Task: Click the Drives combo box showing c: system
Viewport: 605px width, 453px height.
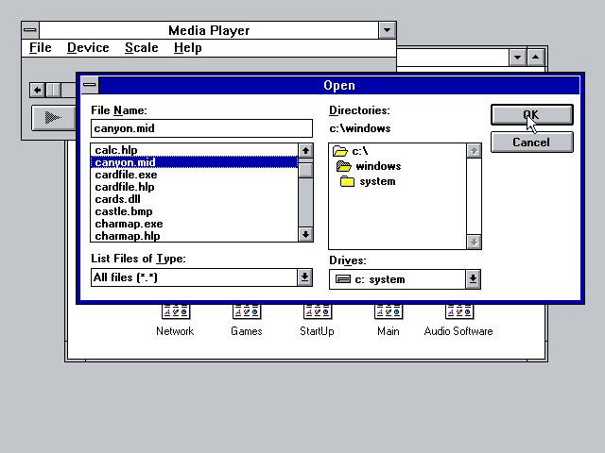Action: click(x=405, y=279)
